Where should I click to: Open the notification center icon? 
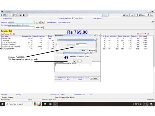[152, 104]
